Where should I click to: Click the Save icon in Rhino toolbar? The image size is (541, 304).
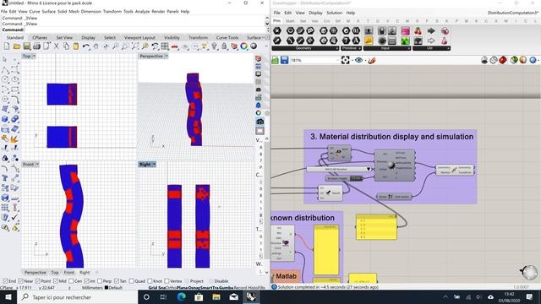click(x=26, y=46)
